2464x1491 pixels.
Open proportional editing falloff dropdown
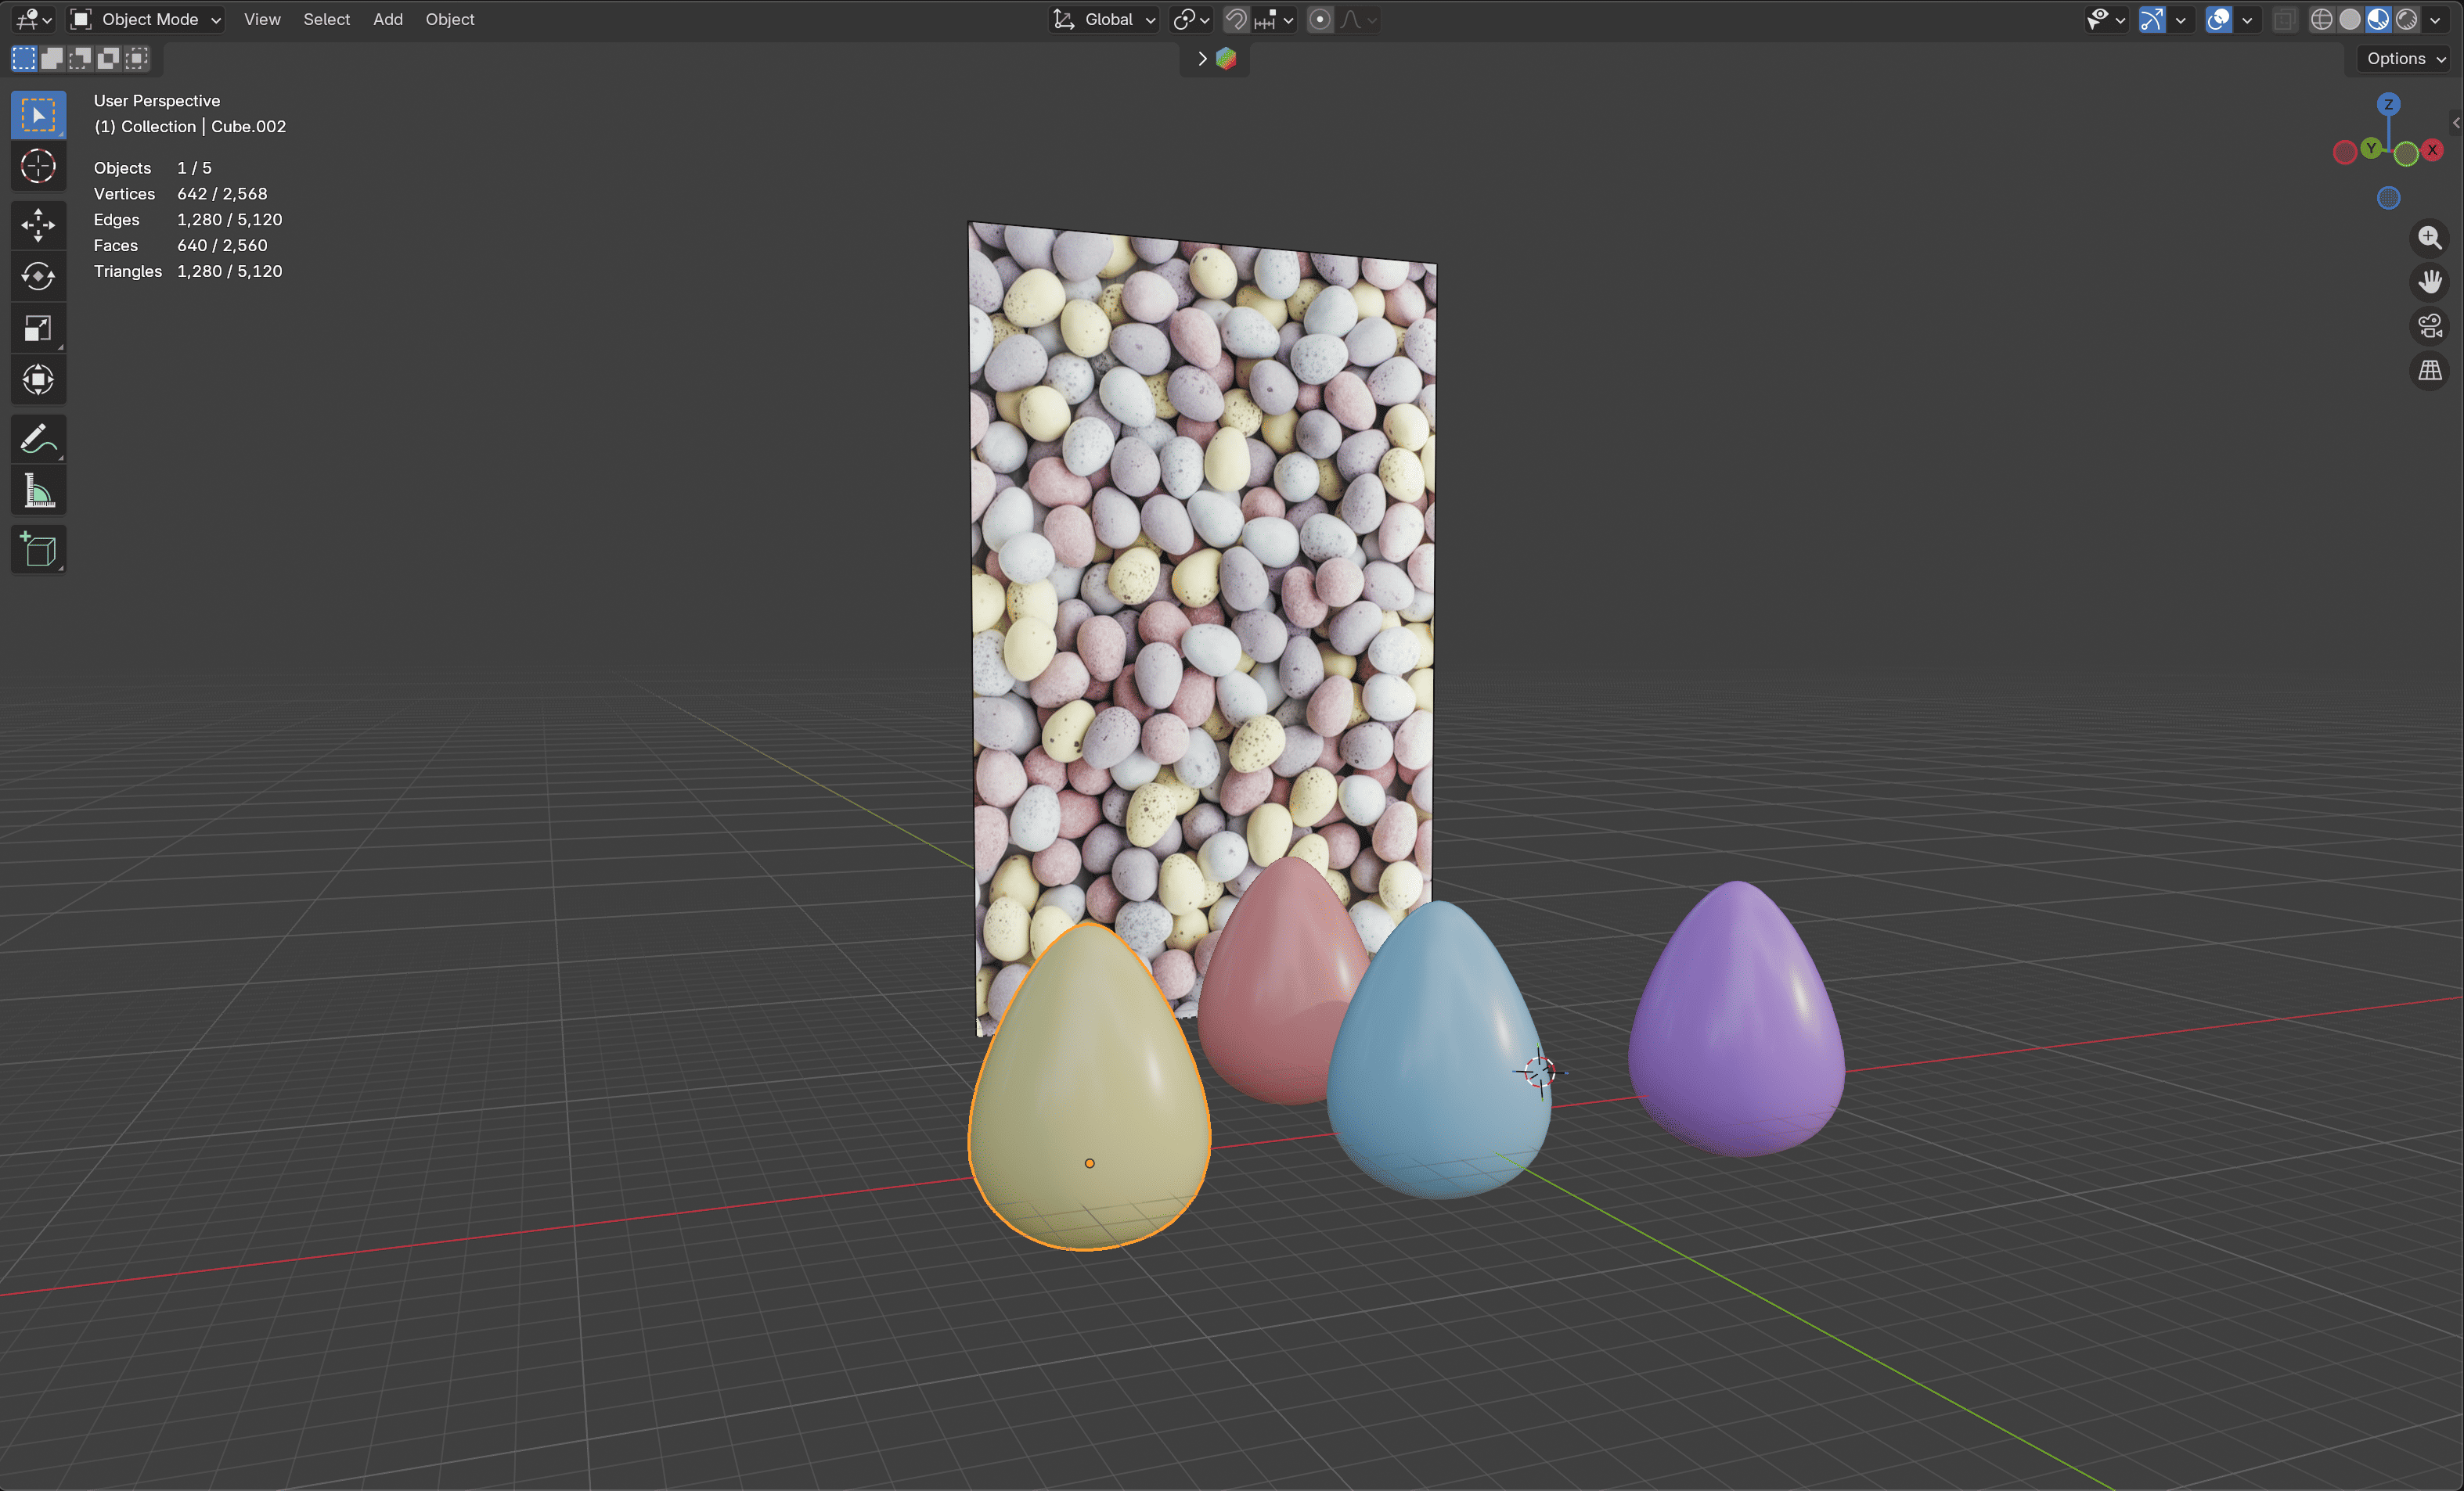click(1359, 19)
